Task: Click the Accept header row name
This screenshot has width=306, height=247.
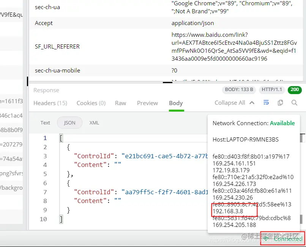Action: pos(44,23)
